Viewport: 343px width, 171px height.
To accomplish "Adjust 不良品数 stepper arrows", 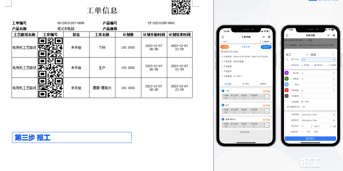I will point(334,90).
